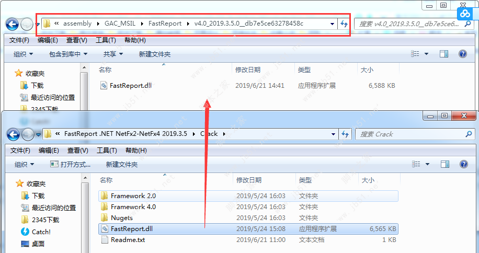The width and height of the screenshot is (479, 253).
Task: Open Catch! in the Crack window sidebar
Action: pyautogui.click(x=36, y=232)
